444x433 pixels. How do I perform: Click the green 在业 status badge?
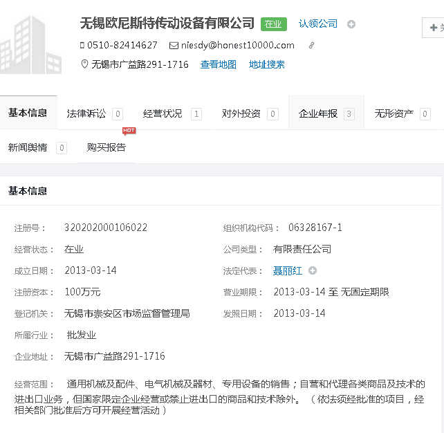coord(273,24)
